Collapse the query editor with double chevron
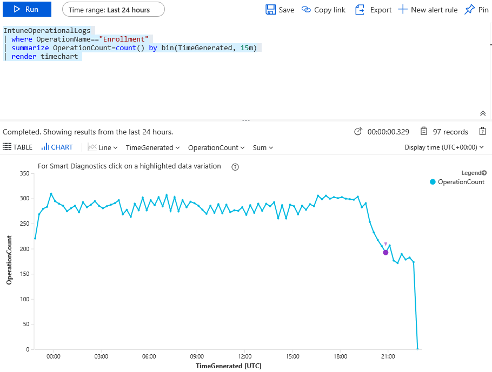This screenshot has width=492, height=372. [x=483, y=113]
